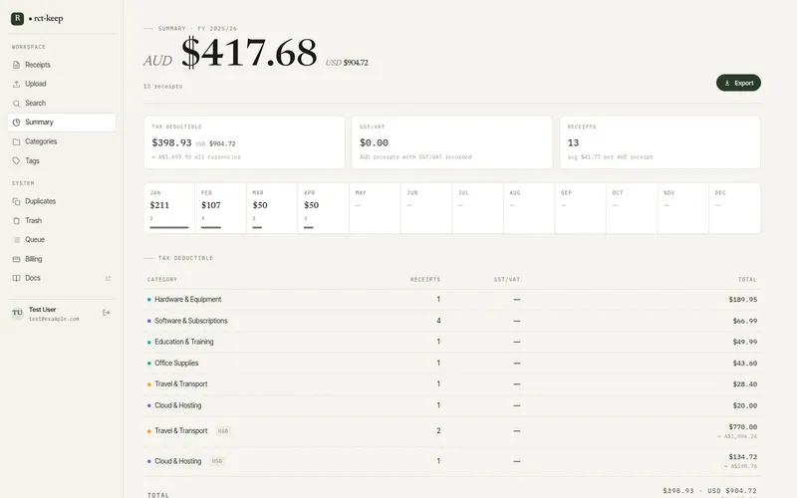The width and height of the screenshot is (797, 498).
Task: Click the Billing card icon
Action: tap(16, 259)
